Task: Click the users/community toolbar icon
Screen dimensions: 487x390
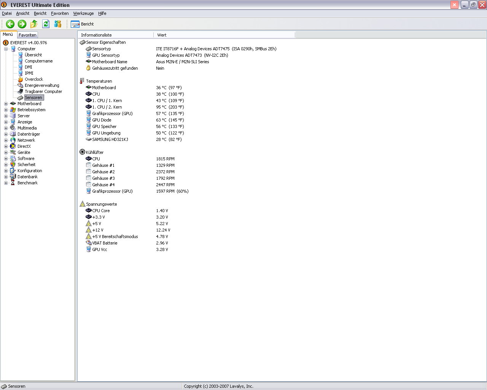Action: click(58, 24)
